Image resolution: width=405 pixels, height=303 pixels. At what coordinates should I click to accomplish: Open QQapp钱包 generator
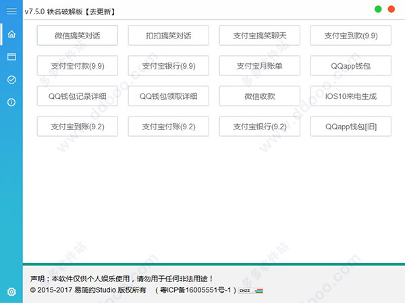point(351,66)
